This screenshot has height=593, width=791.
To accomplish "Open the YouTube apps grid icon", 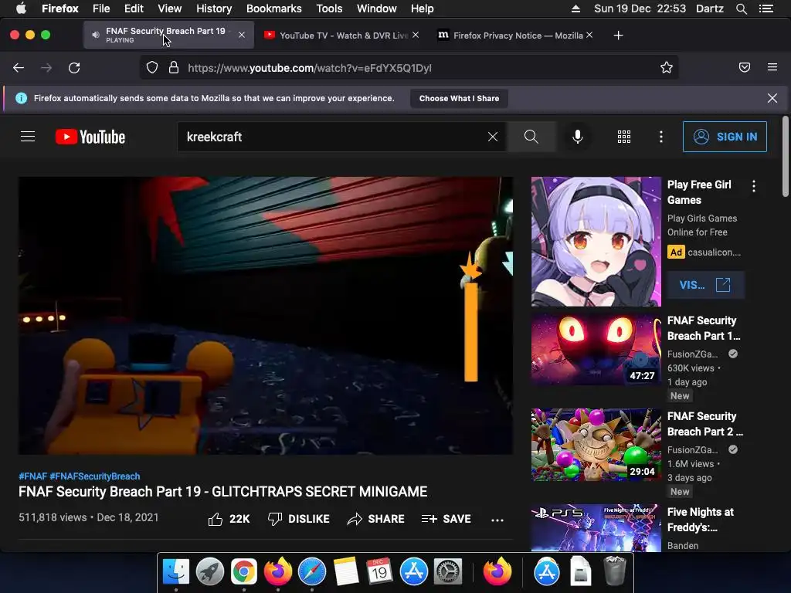I will (624, 137).
